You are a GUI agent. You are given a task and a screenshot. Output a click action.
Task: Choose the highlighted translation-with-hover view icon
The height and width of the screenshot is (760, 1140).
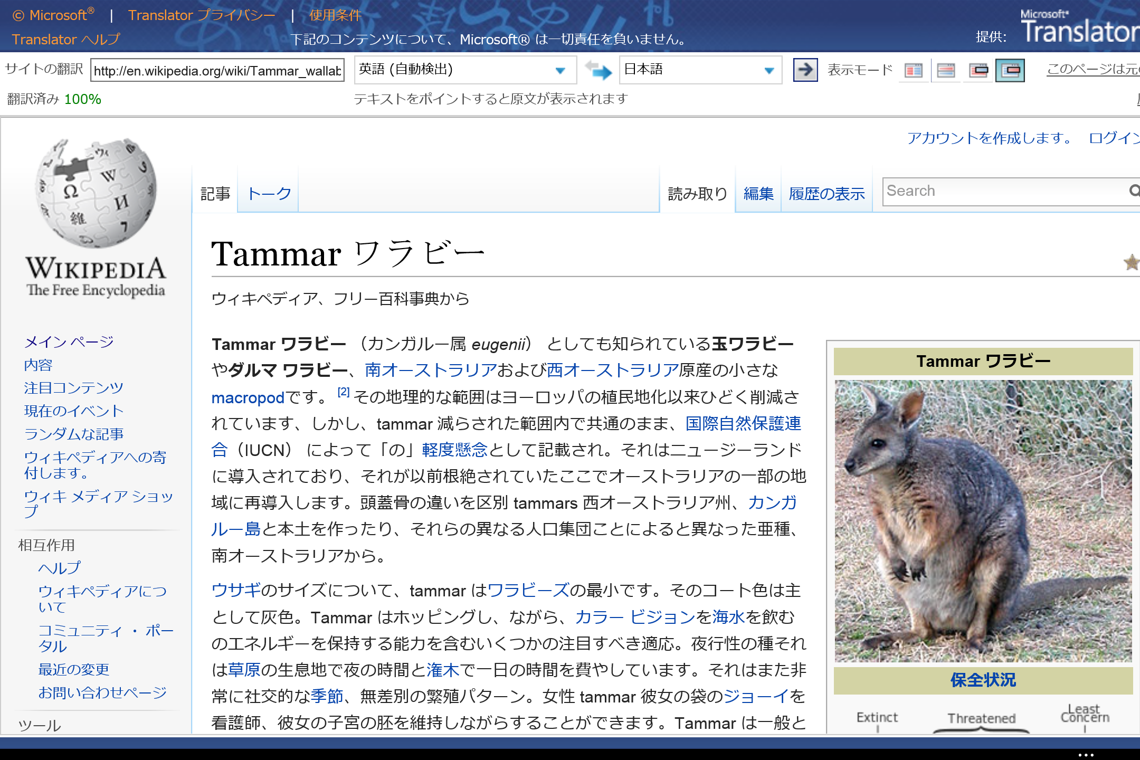pos(1011,70)
